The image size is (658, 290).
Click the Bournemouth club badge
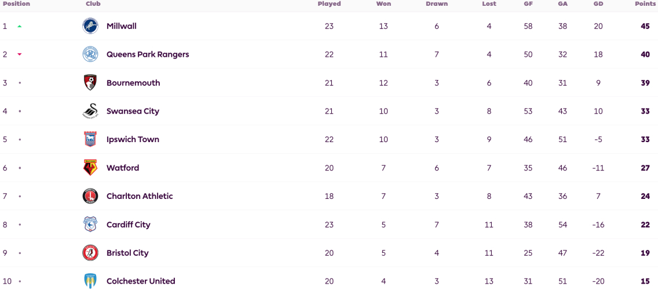(90, 83)
